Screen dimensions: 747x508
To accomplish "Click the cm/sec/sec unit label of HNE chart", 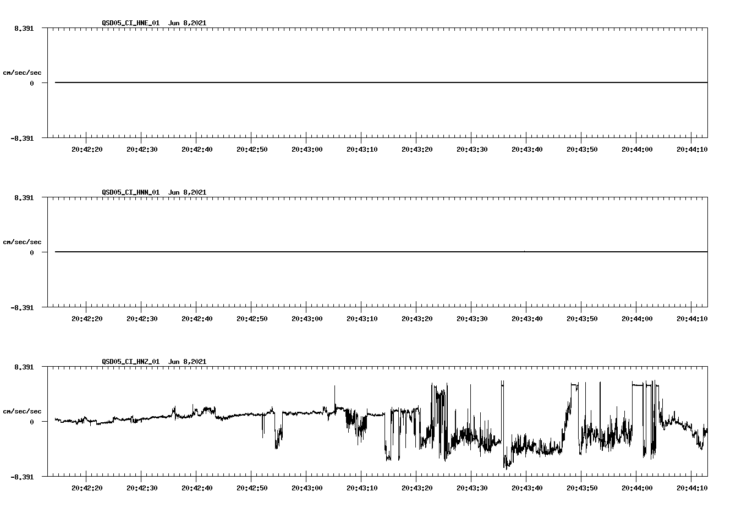I will 22,73.
